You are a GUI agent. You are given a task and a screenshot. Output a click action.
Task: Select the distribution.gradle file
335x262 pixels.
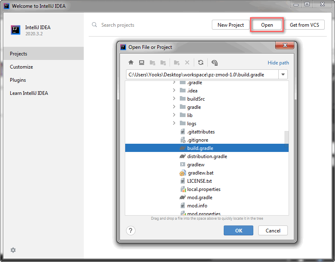207,156
